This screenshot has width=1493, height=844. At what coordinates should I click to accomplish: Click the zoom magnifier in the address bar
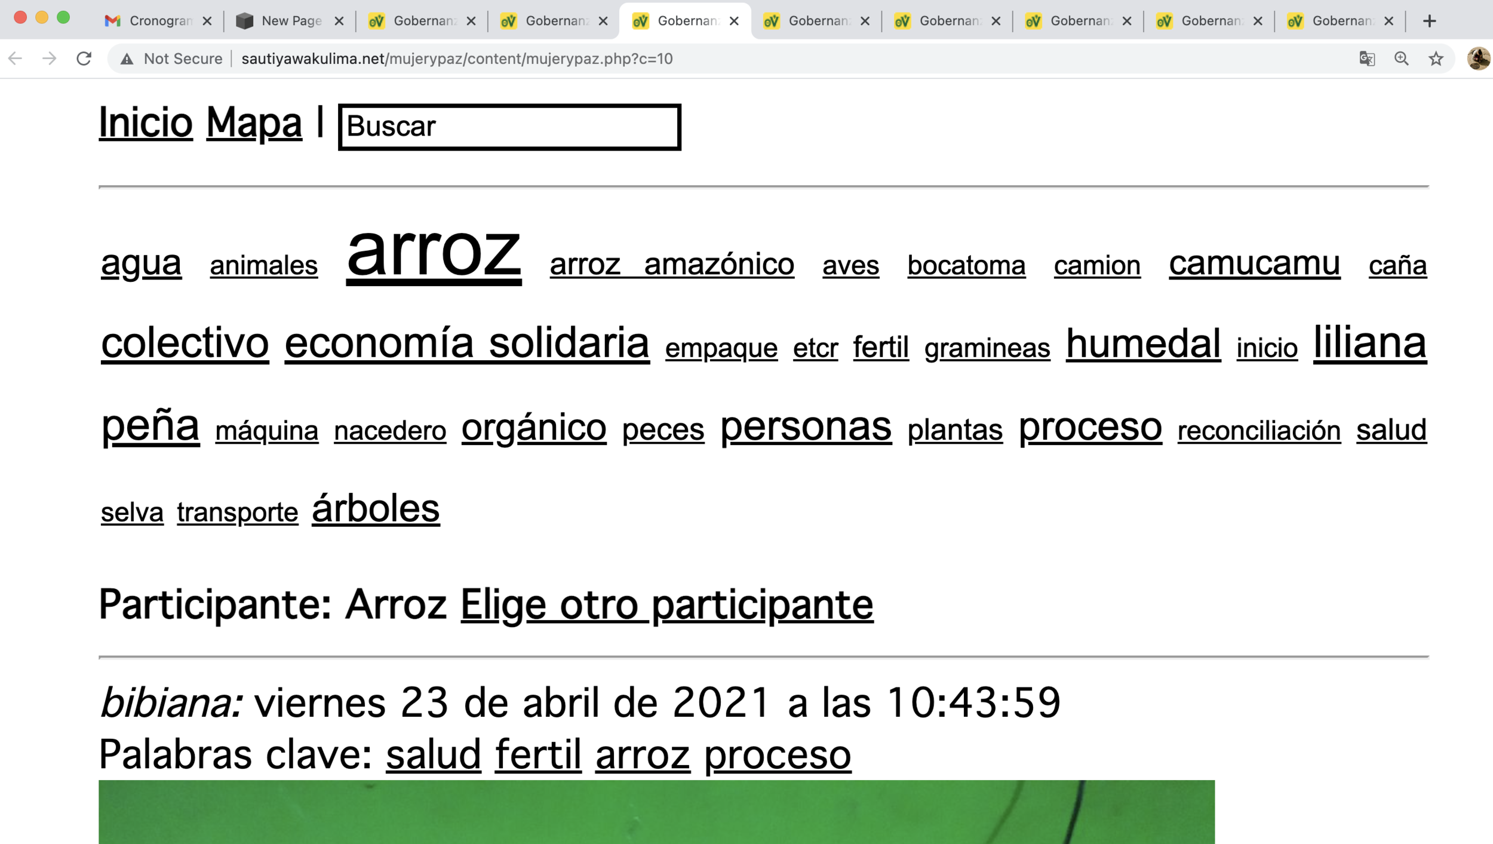pyautogui.click(x=1400, y=59)
